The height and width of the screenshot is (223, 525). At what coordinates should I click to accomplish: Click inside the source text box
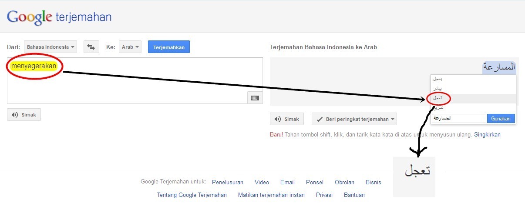point(135,80)
